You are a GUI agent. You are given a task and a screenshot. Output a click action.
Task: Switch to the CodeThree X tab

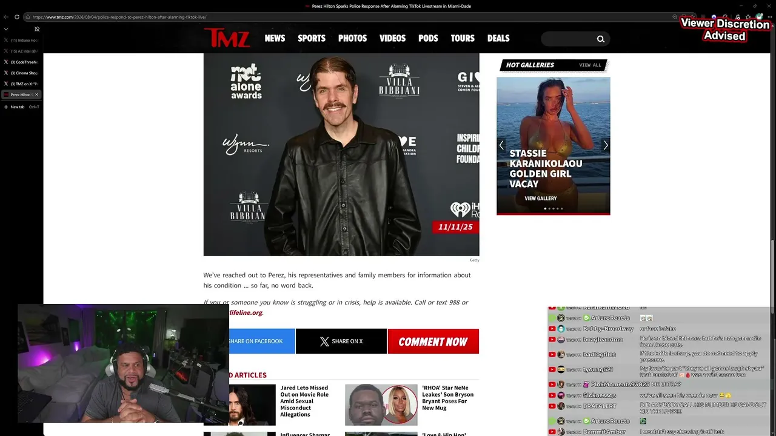click(x=21, y=62)
